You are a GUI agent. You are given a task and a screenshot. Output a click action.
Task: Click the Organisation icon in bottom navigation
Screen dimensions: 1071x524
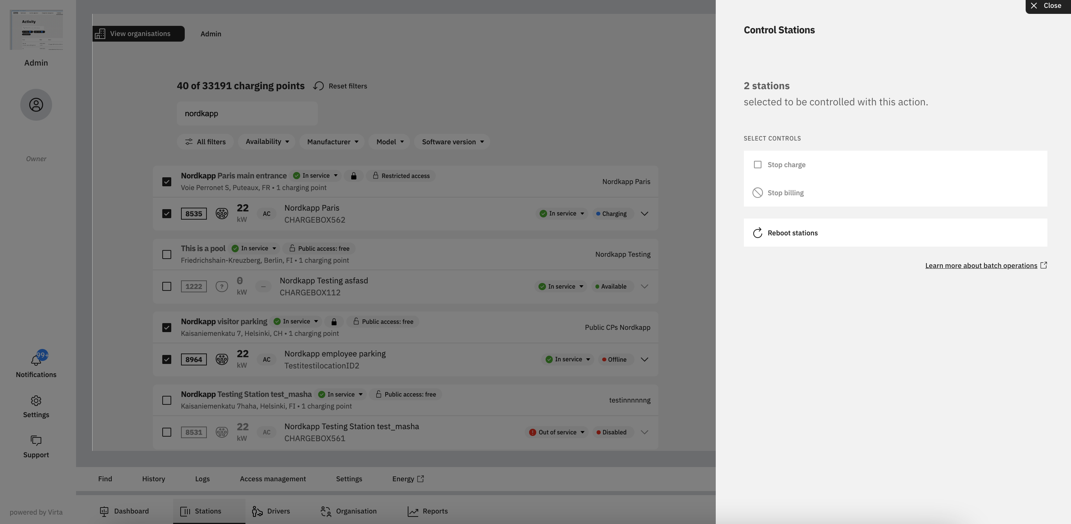[326, 511]
